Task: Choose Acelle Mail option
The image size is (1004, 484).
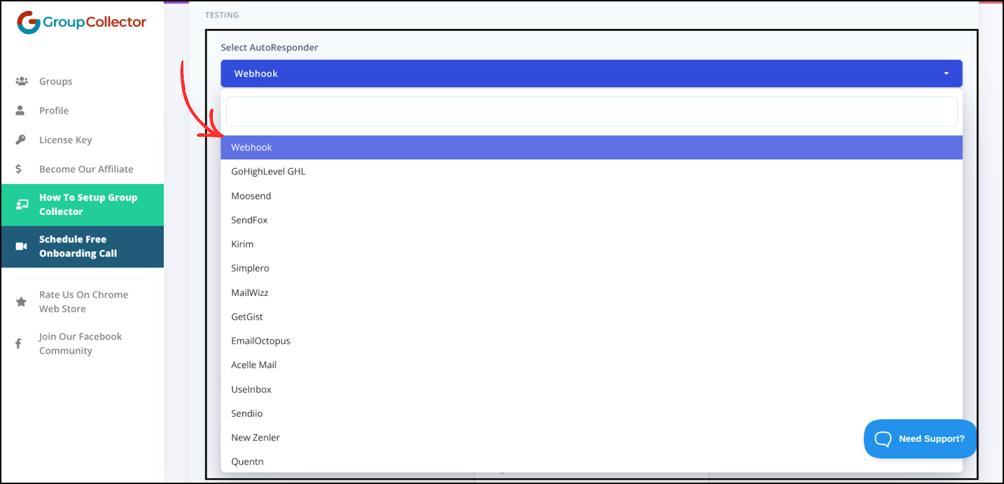Action: click(591, 365)
